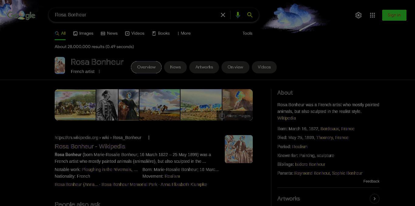
Task: Select the News chip under Rosa Bonheur
Action: point(175,67)
